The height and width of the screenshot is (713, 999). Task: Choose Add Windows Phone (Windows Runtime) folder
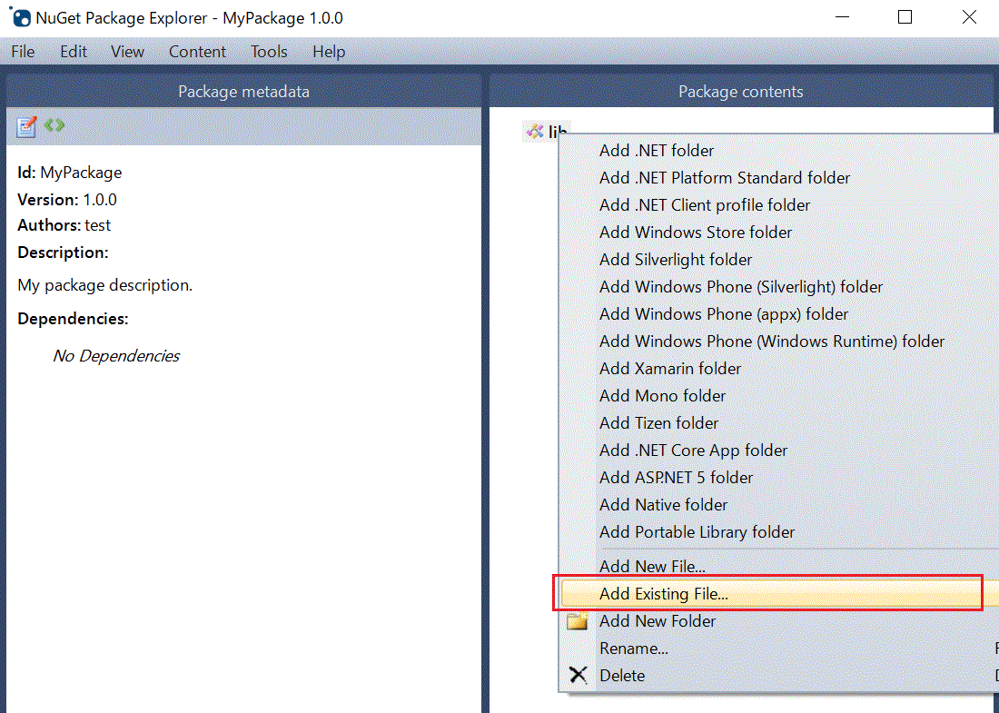(x=778, y=342)
